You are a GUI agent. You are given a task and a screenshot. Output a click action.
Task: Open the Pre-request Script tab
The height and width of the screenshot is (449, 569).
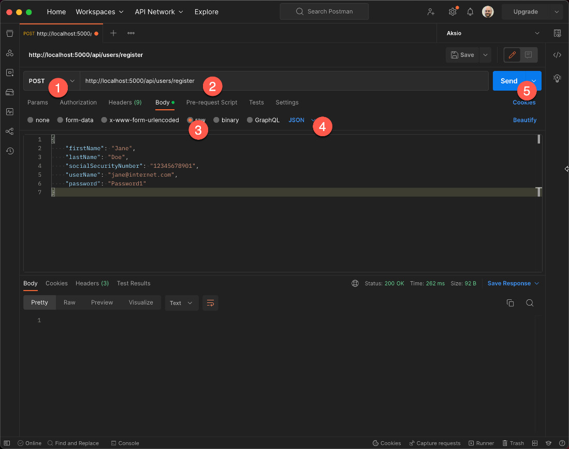click(212, 103)
